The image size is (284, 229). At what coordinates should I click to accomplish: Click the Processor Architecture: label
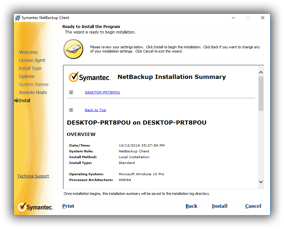click(91, 180)
